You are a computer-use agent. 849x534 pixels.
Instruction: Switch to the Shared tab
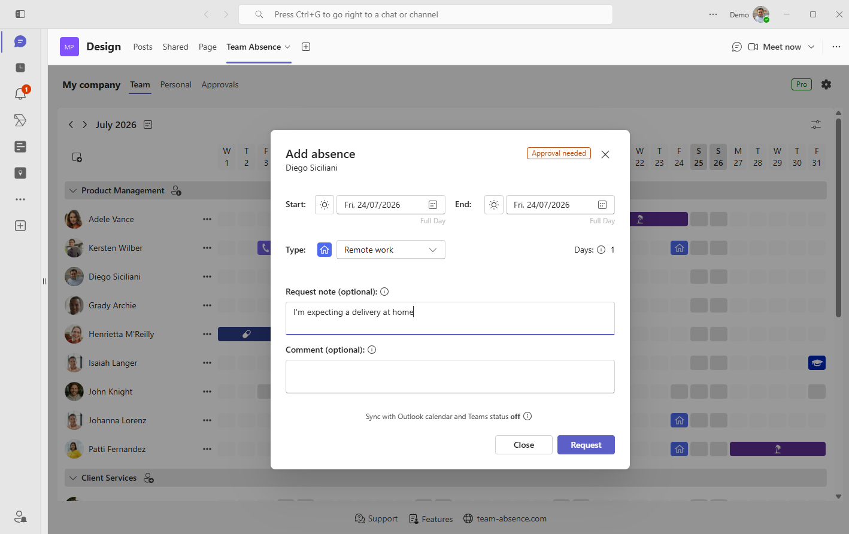click(x=175, y=47)
